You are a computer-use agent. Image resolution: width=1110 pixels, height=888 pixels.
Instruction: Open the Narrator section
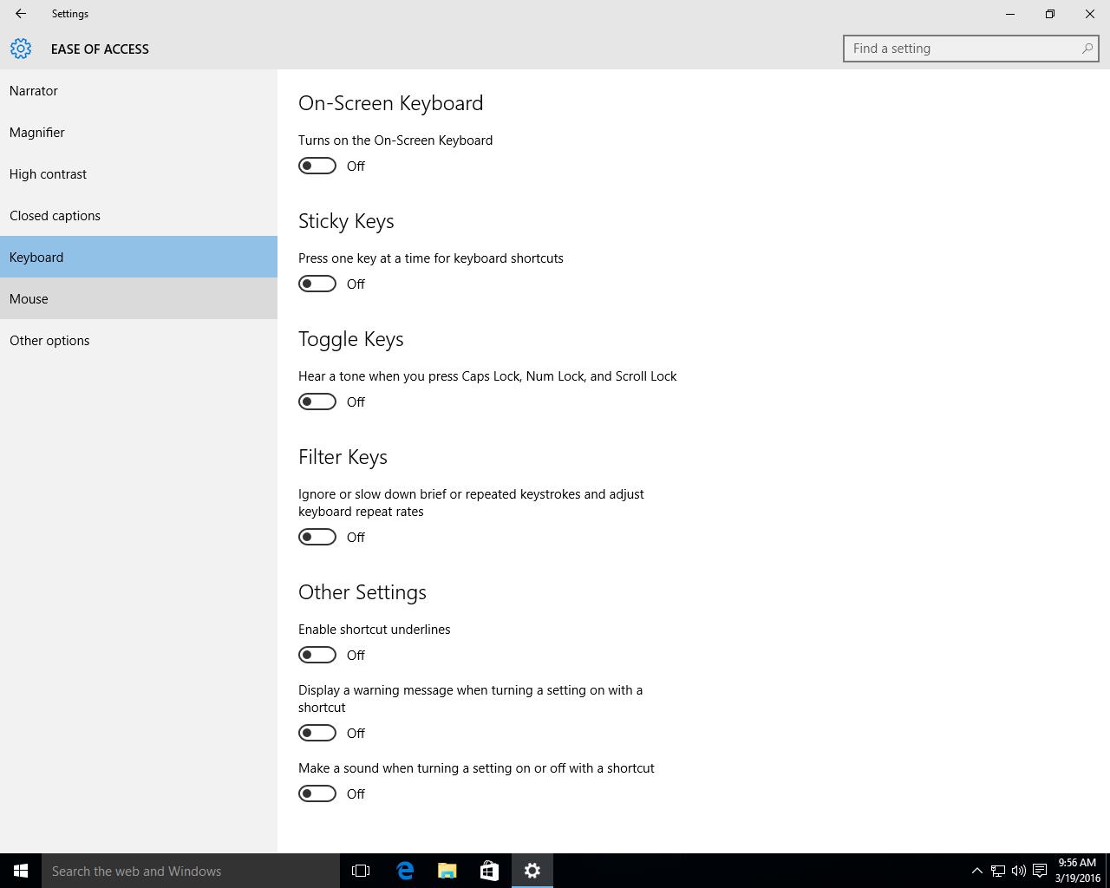click(139, 90)
